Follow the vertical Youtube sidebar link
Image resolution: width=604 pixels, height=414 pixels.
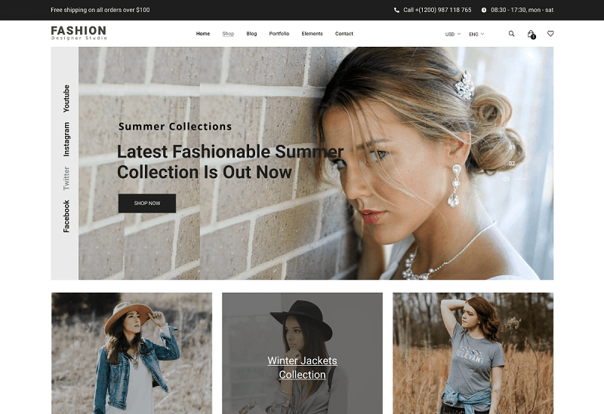pos(66,99)
